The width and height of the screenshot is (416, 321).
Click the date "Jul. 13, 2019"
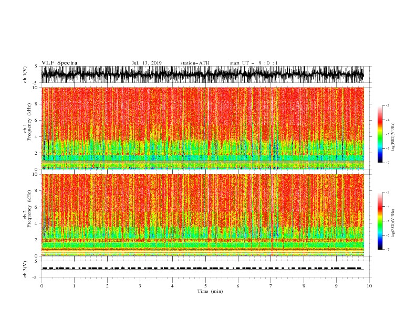coord(147,63)
